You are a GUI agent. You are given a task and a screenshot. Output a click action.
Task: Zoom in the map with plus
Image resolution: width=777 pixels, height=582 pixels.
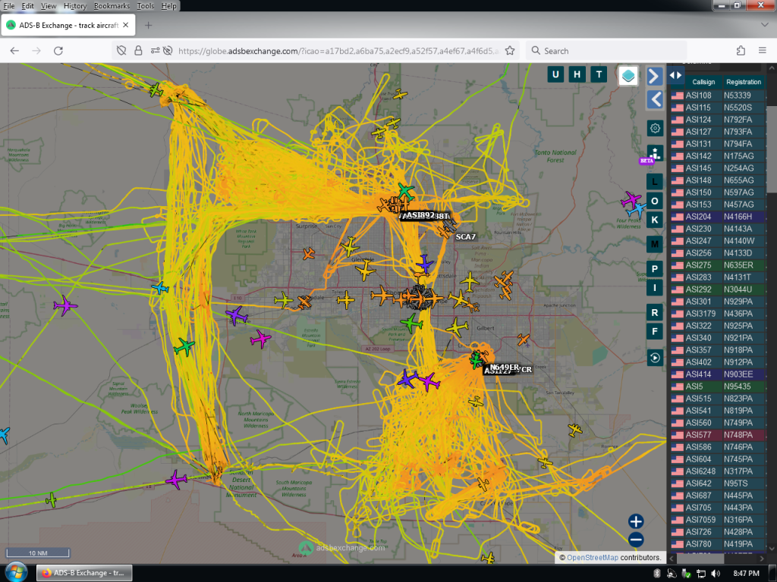click(636, 521)
